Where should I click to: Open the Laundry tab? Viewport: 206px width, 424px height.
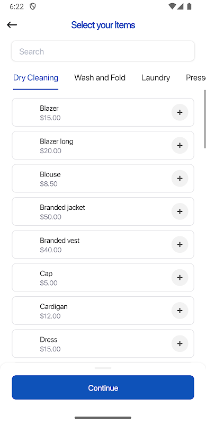[x=156, y=78]
